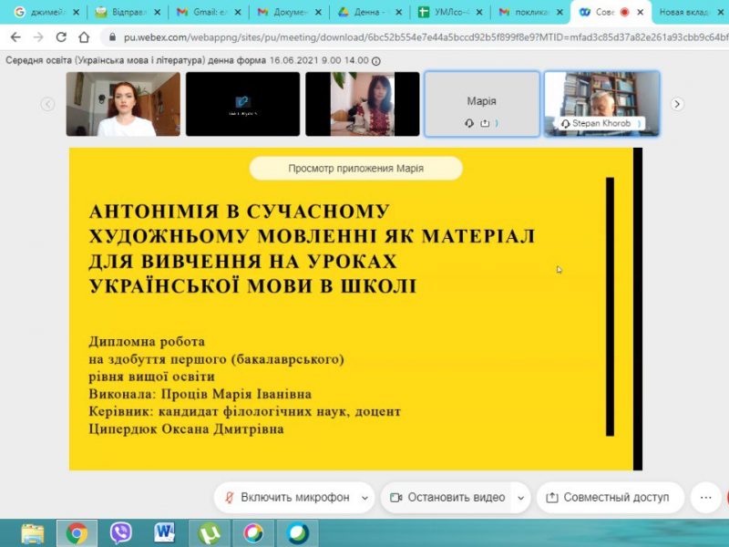Select Марія participant tile
Screen dimensions: 729x547
(x=481, y=104)
